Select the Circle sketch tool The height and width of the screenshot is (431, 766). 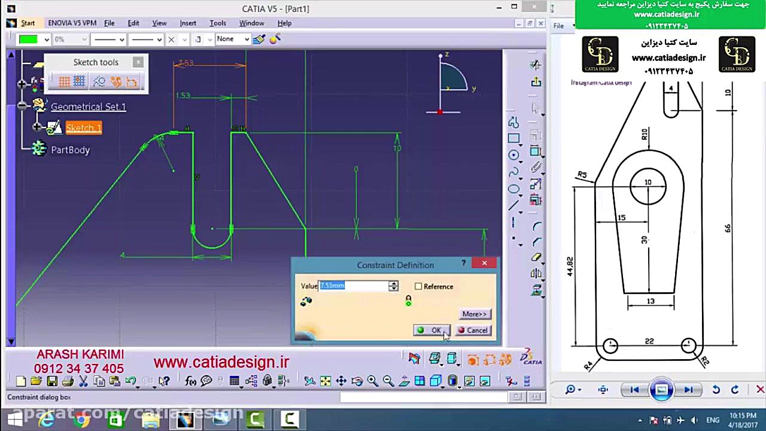coord(513,155)
